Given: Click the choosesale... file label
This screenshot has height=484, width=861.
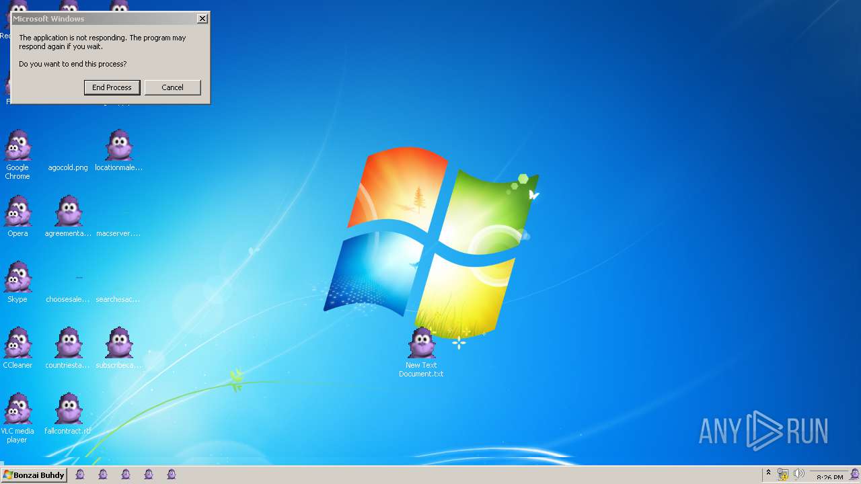Looking at the screenshot, I should (68, 299).
